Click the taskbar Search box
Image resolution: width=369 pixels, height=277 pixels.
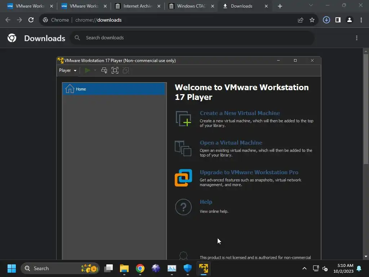click(60, 268)
